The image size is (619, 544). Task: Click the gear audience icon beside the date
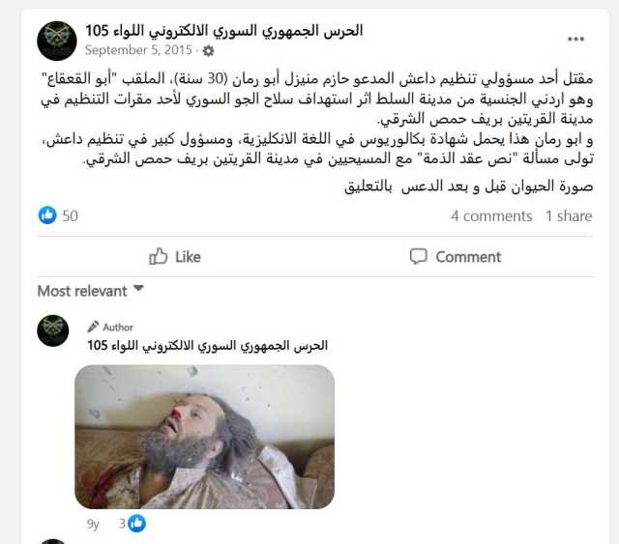pyautogui.click(x=208, y=50)
